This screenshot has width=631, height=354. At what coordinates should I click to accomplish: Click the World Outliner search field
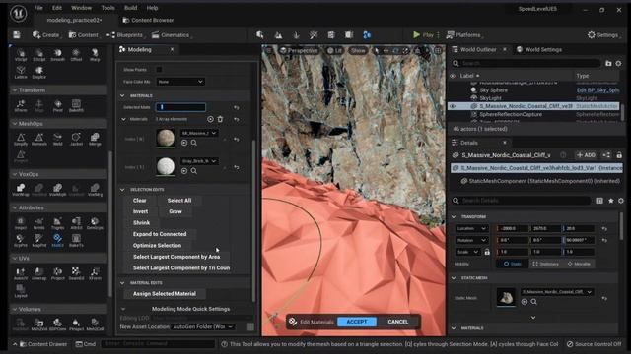coord(526,63)
